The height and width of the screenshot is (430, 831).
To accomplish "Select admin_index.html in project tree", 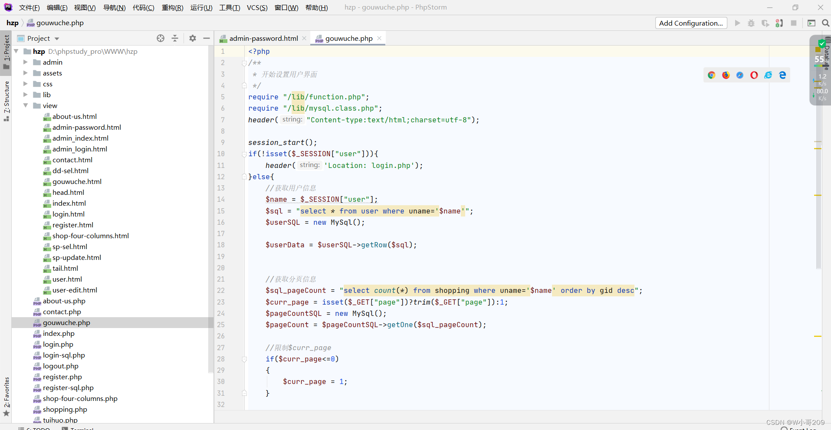I will tap(80, 138).
